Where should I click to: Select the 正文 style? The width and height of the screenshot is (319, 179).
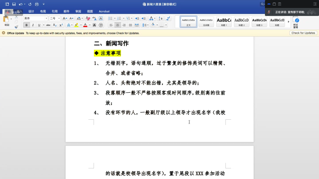(188, 22)
